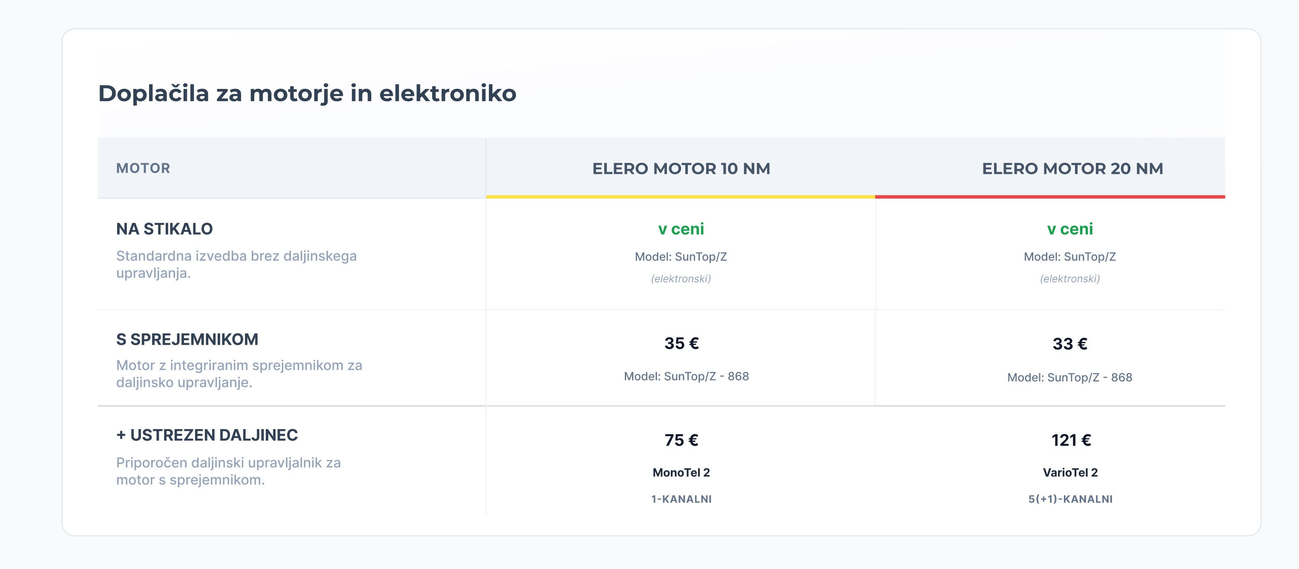The height and width of the screenshot is (569, 1299).
Task: Click the green 'v ceni' under the 10 NM column
Action: 681,229
